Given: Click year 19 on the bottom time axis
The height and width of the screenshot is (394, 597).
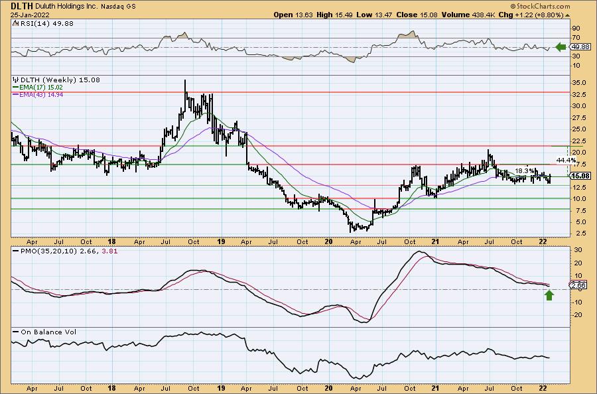Looking at the screenshot, I should tap(221, 389).
